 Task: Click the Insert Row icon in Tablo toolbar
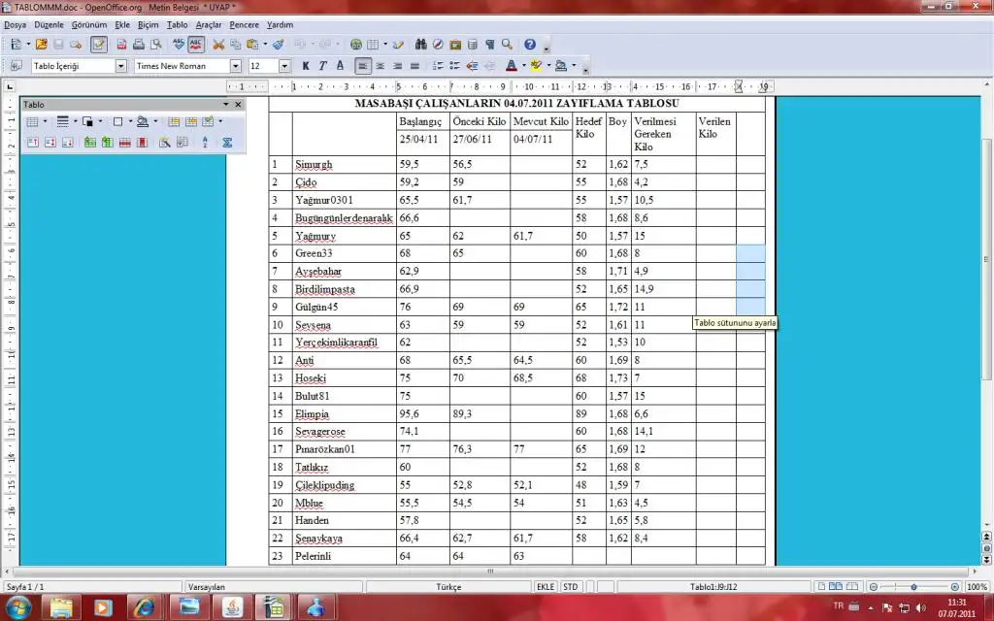(90, 143)
